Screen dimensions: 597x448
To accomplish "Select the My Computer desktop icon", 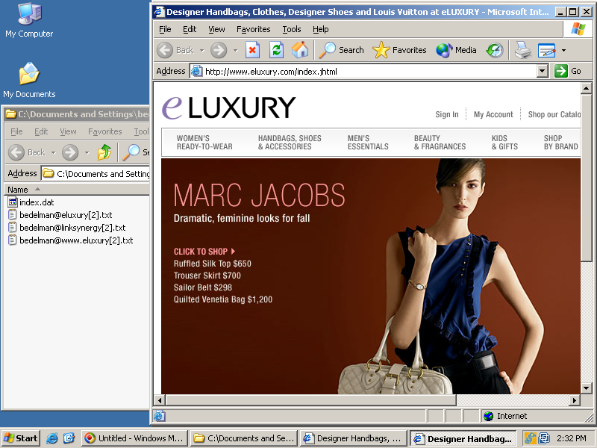I will coord(29,21).
